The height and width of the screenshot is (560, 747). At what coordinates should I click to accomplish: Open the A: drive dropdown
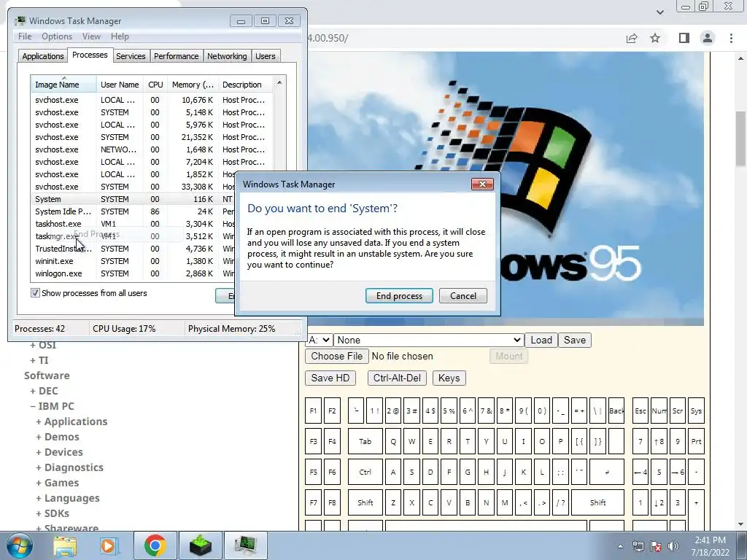point(319,340)
